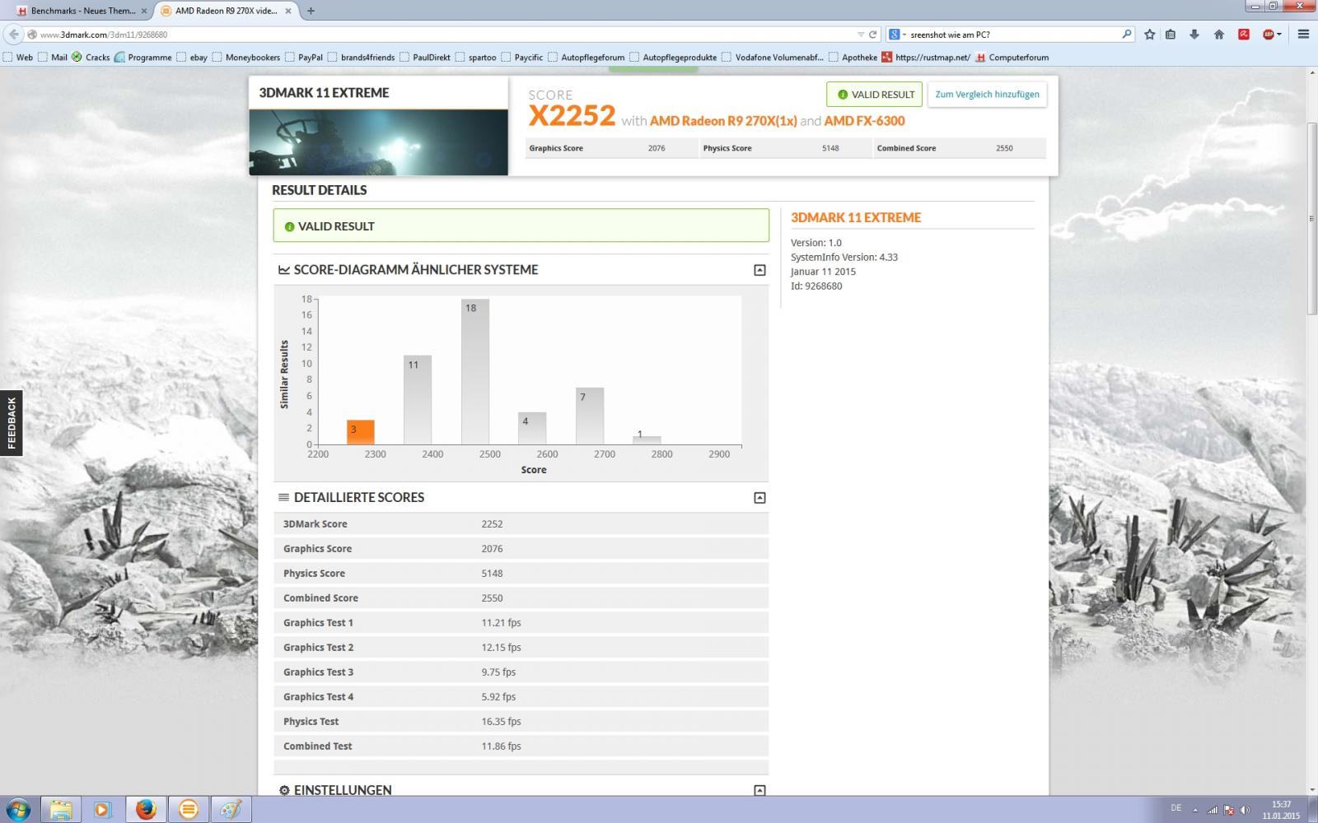The image size is (1318, 823).
Task: Open the FEEDBACK side tab
Action: pyautogui.click(x=11, y=423)
